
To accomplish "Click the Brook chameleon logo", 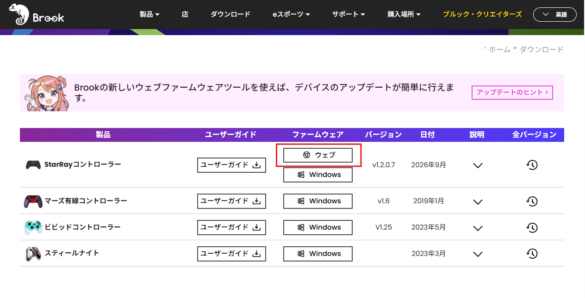I will pyautogui.click(x=36, y=15).
